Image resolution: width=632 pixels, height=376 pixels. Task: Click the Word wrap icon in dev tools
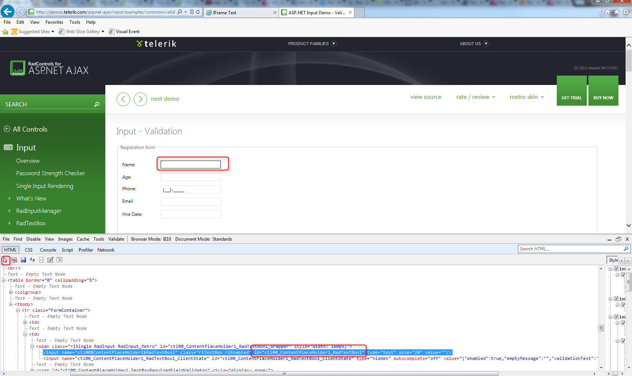pyautogui.click(x=59, y=260)
